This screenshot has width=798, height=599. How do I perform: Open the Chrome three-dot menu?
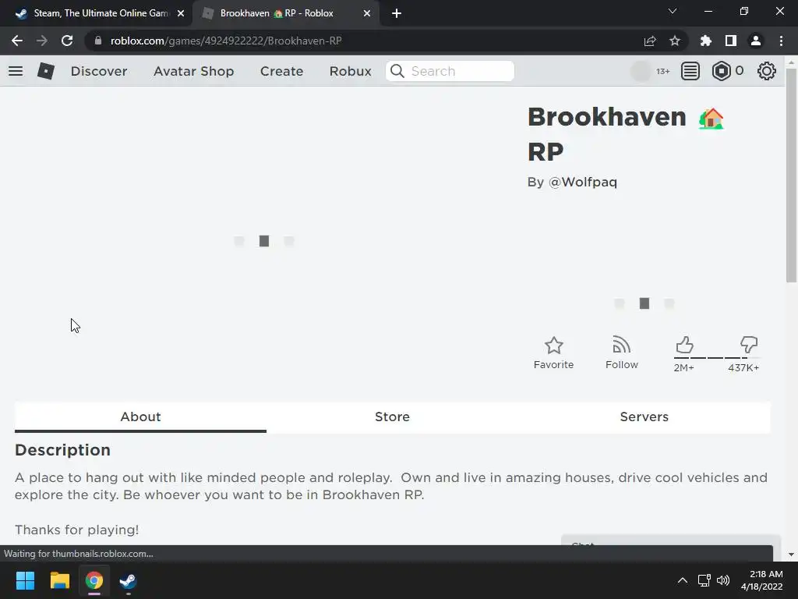781,41
